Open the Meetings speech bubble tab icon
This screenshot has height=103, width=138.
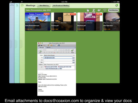coord(22,5)
